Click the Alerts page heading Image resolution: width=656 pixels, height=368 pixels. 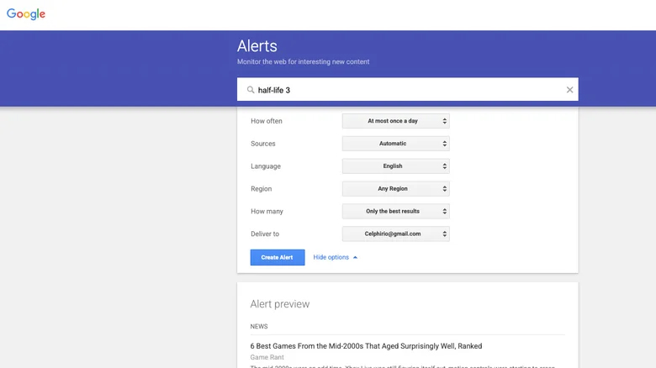tap(257, 46)
